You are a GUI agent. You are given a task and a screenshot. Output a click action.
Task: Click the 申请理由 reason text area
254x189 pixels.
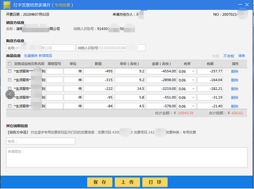tap(127, 157)
